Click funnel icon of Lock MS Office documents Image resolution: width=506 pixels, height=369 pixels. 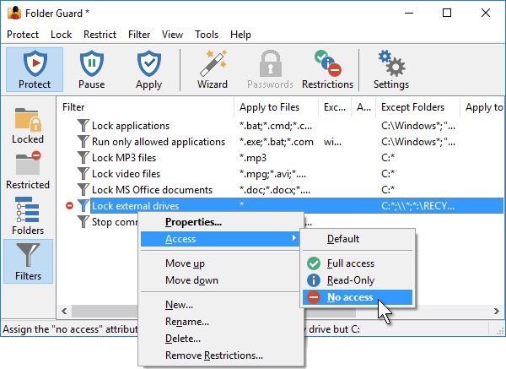click(83, 190)
